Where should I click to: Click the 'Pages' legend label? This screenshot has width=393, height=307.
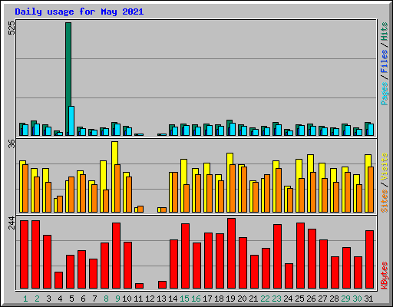point(385,94)
